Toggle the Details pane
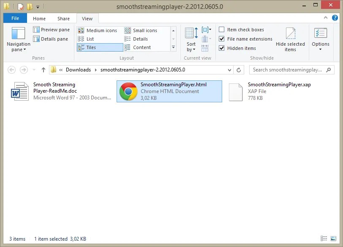The width and height of the screenshot is (343, 247). [51, 39]
